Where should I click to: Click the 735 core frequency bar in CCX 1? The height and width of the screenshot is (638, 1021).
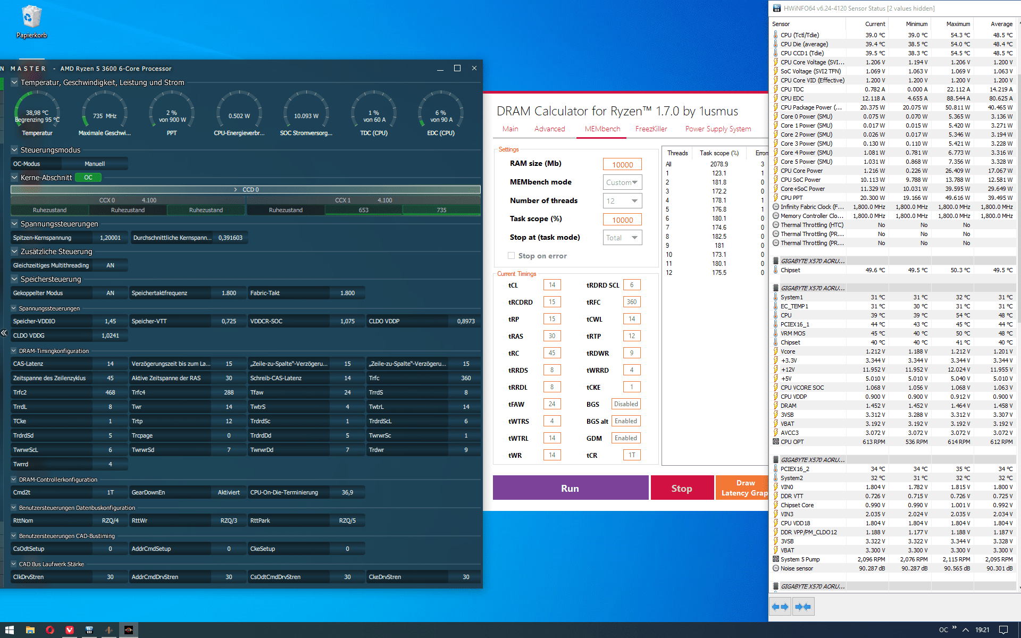441,210
